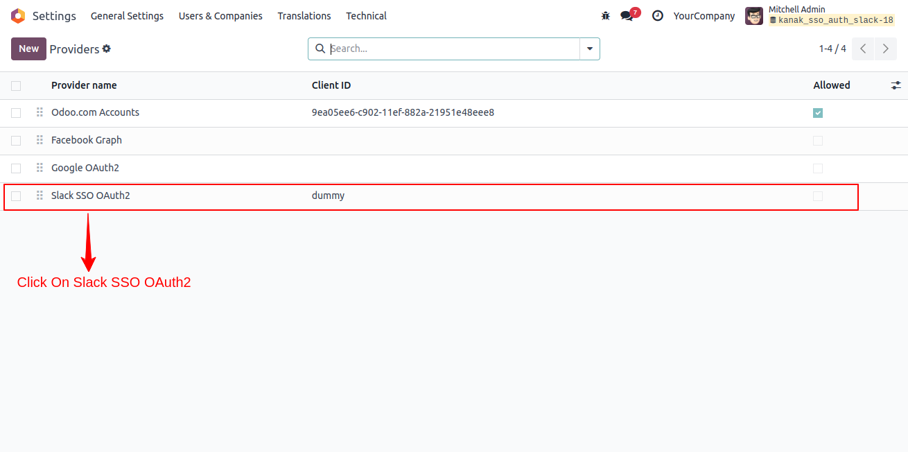Open the General Settings menu

(127, 16)
